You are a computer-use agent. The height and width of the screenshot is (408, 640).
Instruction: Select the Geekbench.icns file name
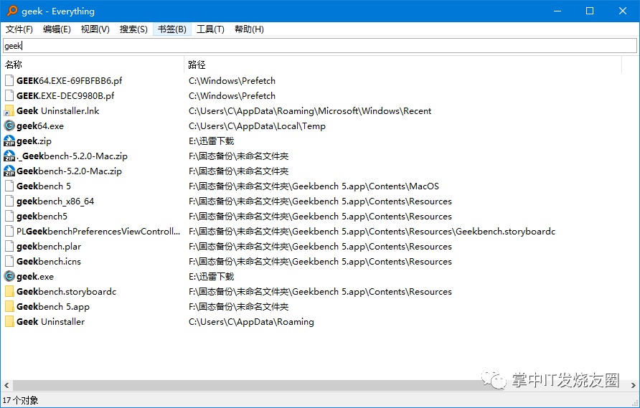coord(49,262)
